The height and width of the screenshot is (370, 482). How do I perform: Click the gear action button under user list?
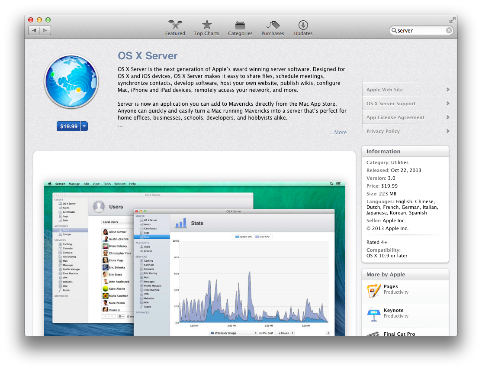[x=121, y=316]
